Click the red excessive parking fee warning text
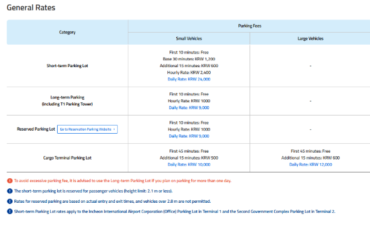The height and width of the screenshot is (226, 370). [x=123, y=181]
